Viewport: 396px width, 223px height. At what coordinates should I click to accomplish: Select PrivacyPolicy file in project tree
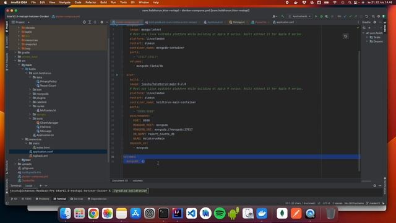click(x=48, y=82)
